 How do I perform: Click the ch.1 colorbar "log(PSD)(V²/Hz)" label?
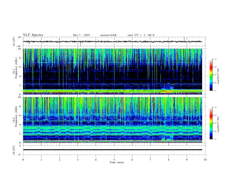(x=218, y=76)
